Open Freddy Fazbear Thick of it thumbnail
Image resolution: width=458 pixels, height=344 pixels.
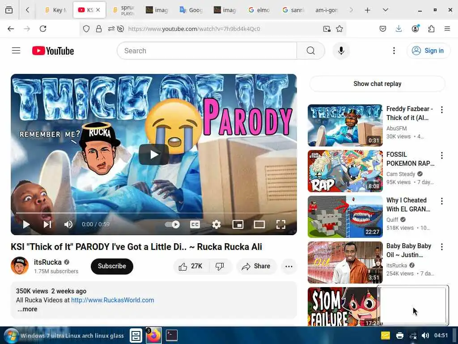click(x=345, y=125)
